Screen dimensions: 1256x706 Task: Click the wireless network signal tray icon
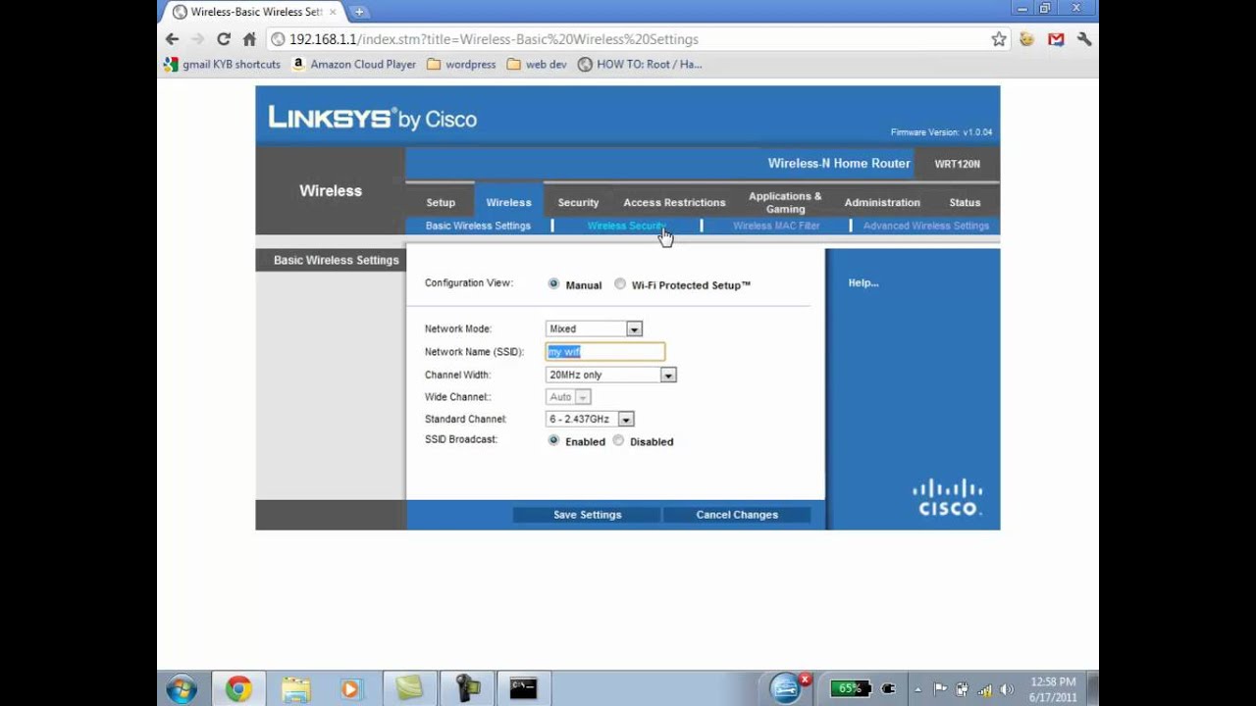(x=984, y=689)
